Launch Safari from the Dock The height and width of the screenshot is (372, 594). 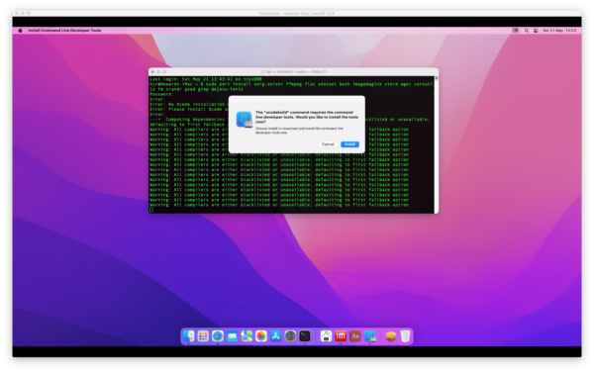(218, 336)
